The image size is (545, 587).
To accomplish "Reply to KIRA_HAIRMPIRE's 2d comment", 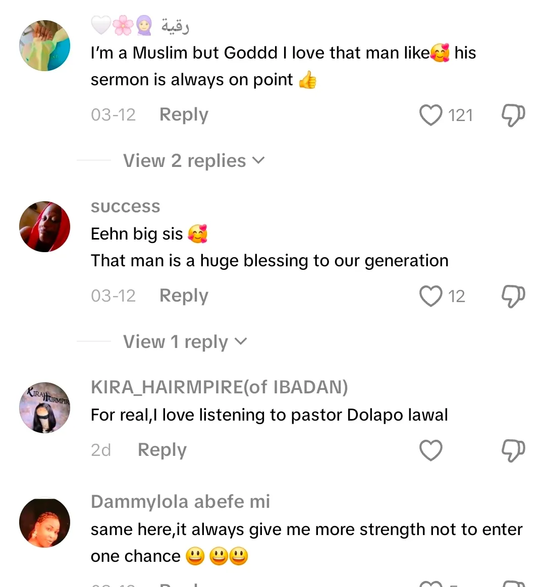I will click(162, 450).
